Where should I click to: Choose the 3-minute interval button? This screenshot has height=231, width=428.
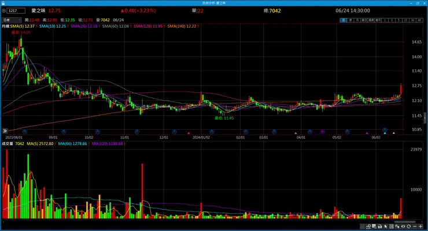pyautogui.click(x=392, y=20)
